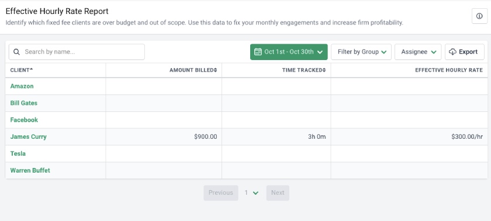This screenshot has height=221, width=491.
Task: Open the report info icon button
Action: 479,16
